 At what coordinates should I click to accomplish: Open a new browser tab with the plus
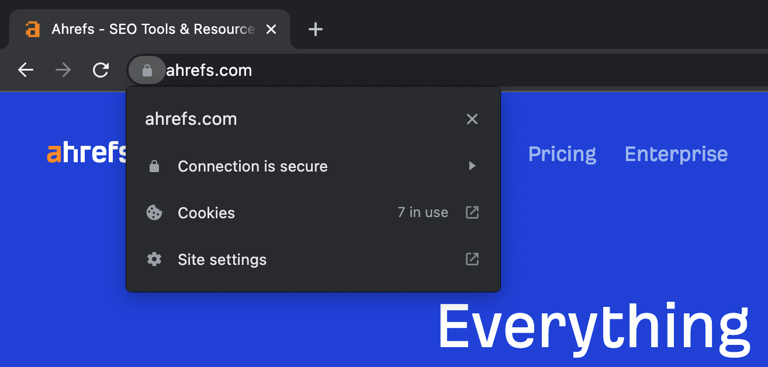click(x=316, y=29)
